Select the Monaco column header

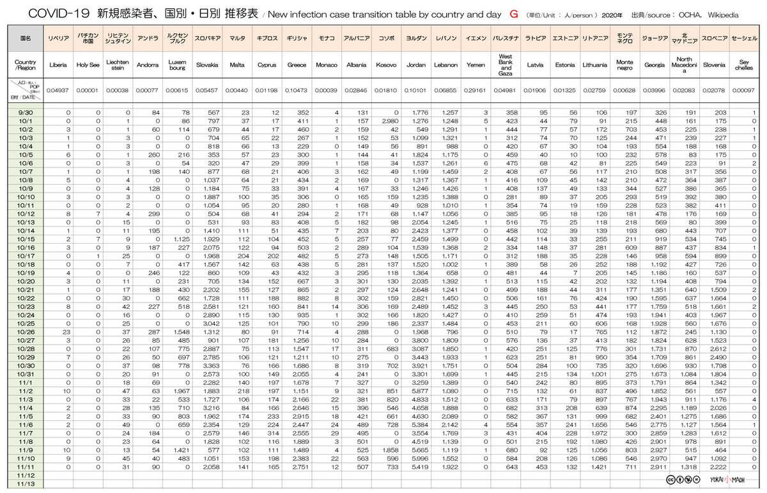327,65
